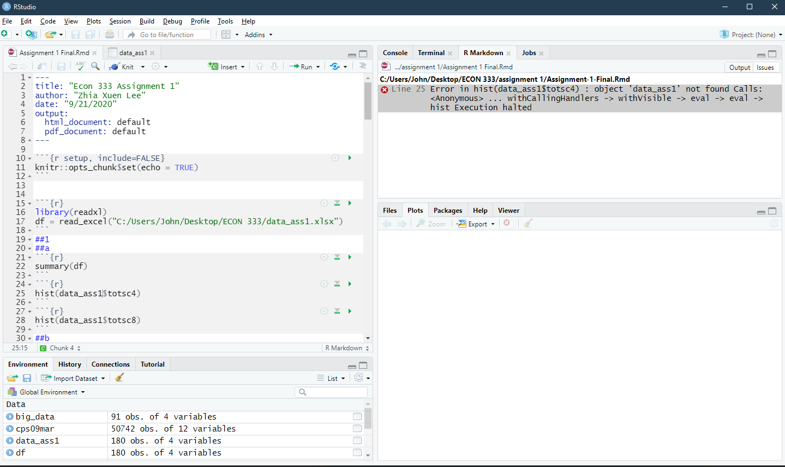Open the Import Dataset dropdown
The image size is (785, 467).
point(73,378)
